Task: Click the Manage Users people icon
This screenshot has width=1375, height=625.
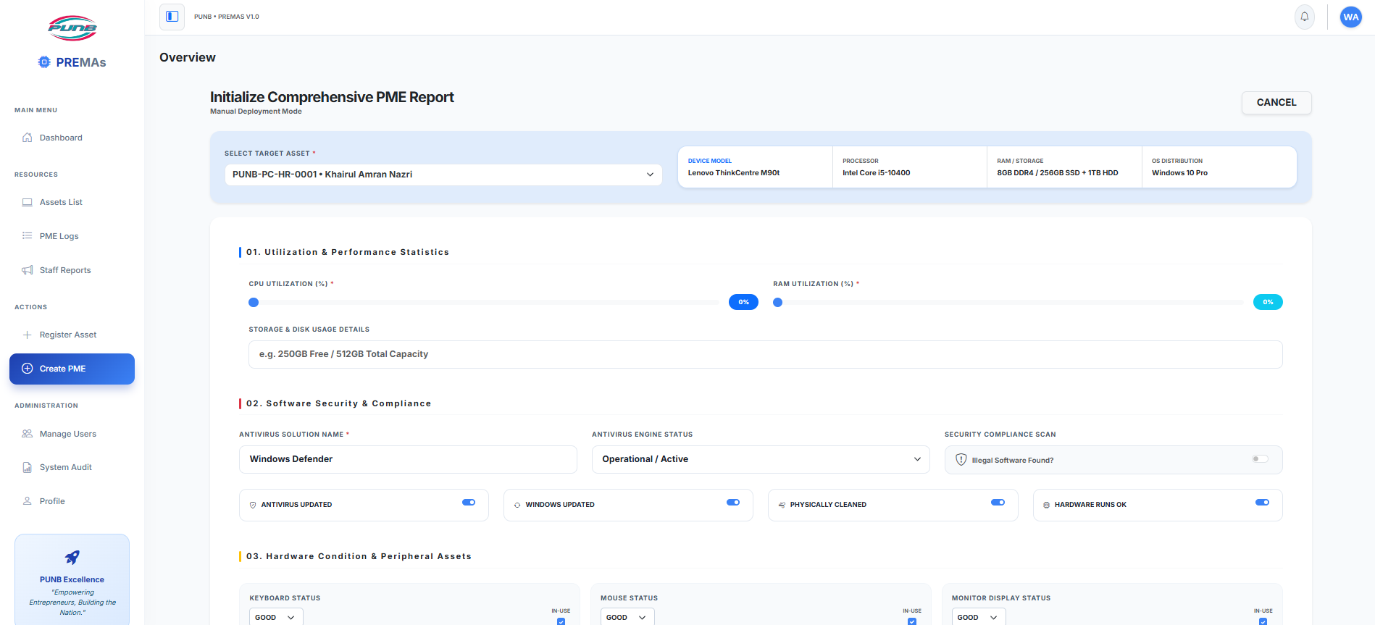Action: (x=28, y=434)
